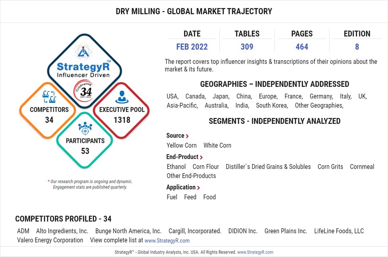Click the EDITION column header

[x=357, y=34]
